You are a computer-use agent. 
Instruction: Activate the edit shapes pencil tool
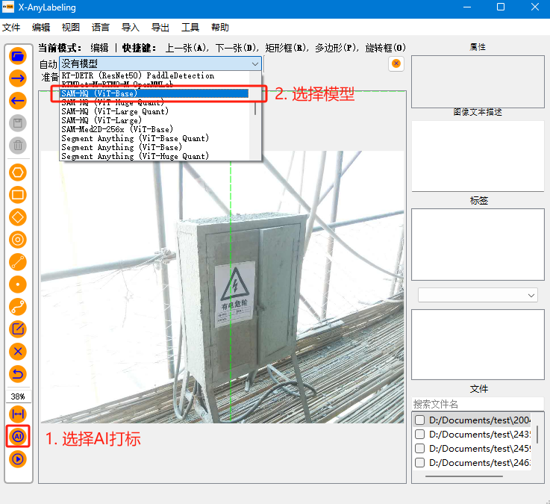pyautogui.click(x=18, y=329)
